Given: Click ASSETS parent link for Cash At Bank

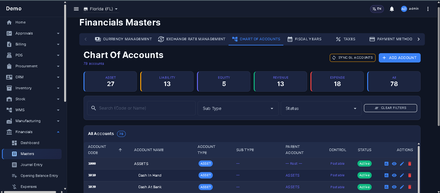Looking at the screenshot, I should pos(292,187).
